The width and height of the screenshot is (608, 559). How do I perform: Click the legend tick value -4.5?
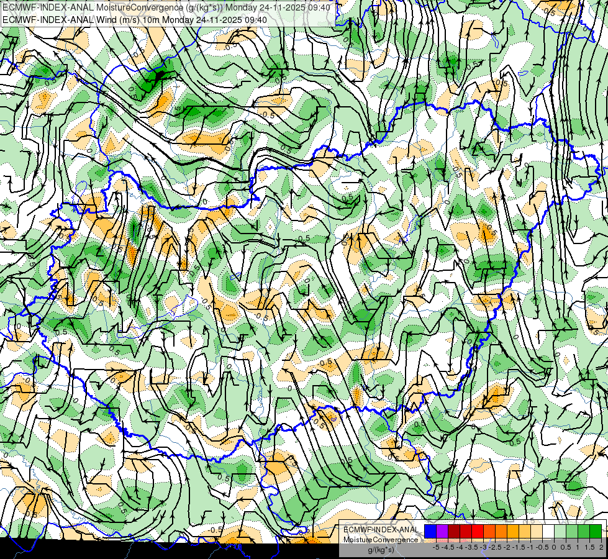tap(448, 547)
